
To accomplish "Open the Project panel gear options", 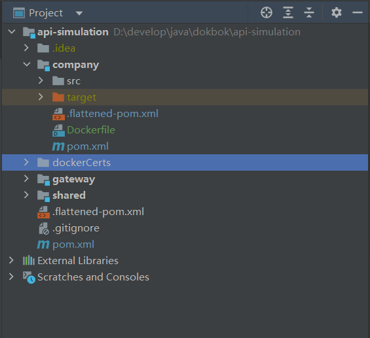I will (x=336, y=12).
